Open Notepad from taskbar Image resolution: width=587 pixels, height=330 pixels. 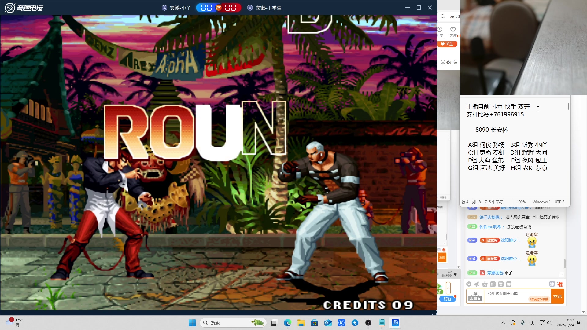point(382,323)
